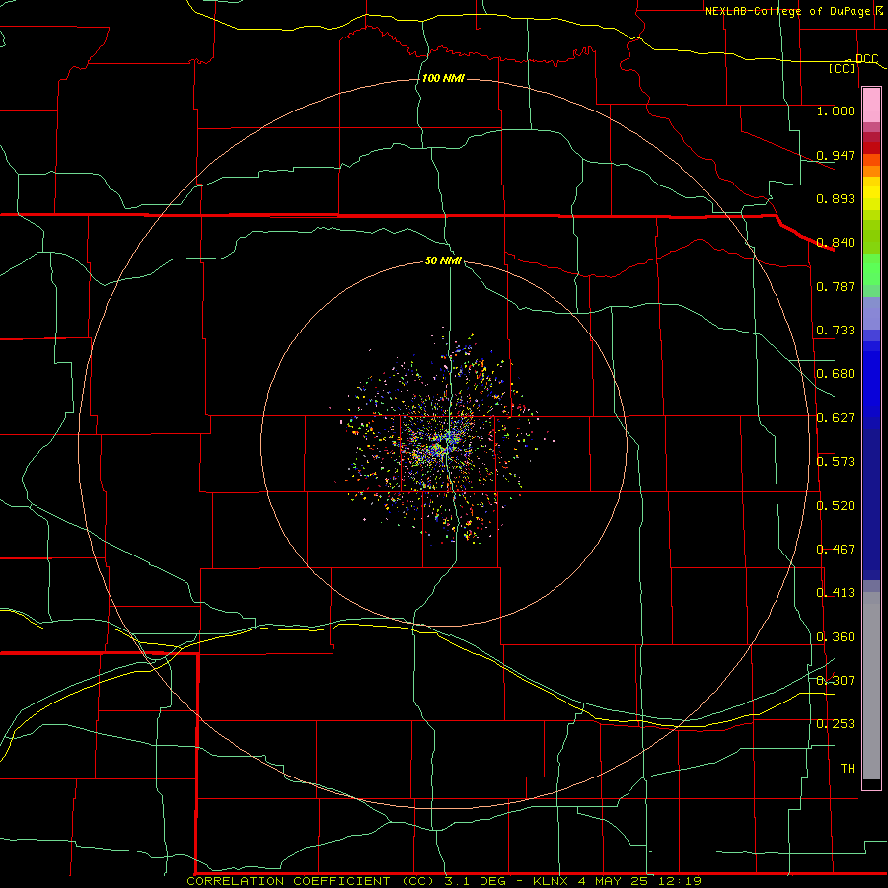
Task: Click the 0.307 color scale value
Action: coord(836,681)
